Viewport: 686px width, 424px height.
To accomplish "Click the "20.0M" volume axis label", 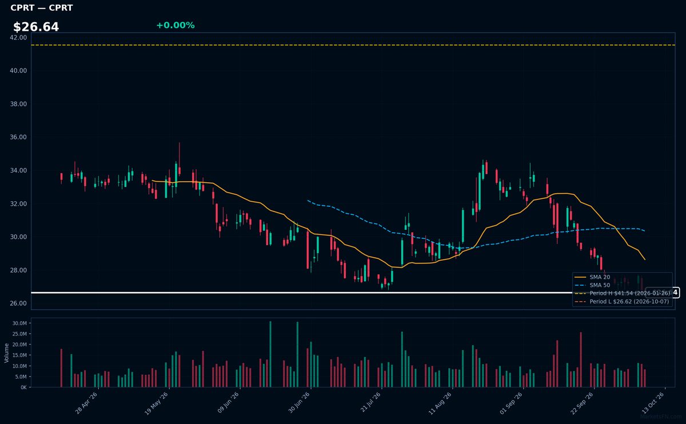I will click(19, 345).
